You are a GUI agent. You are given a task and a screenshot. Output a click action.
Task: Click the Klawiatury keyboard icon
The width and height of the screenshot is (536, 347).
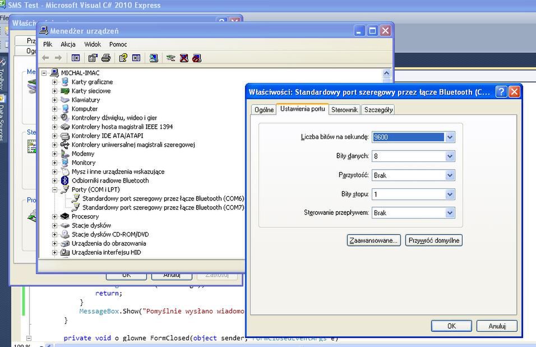tap(65, 100)
